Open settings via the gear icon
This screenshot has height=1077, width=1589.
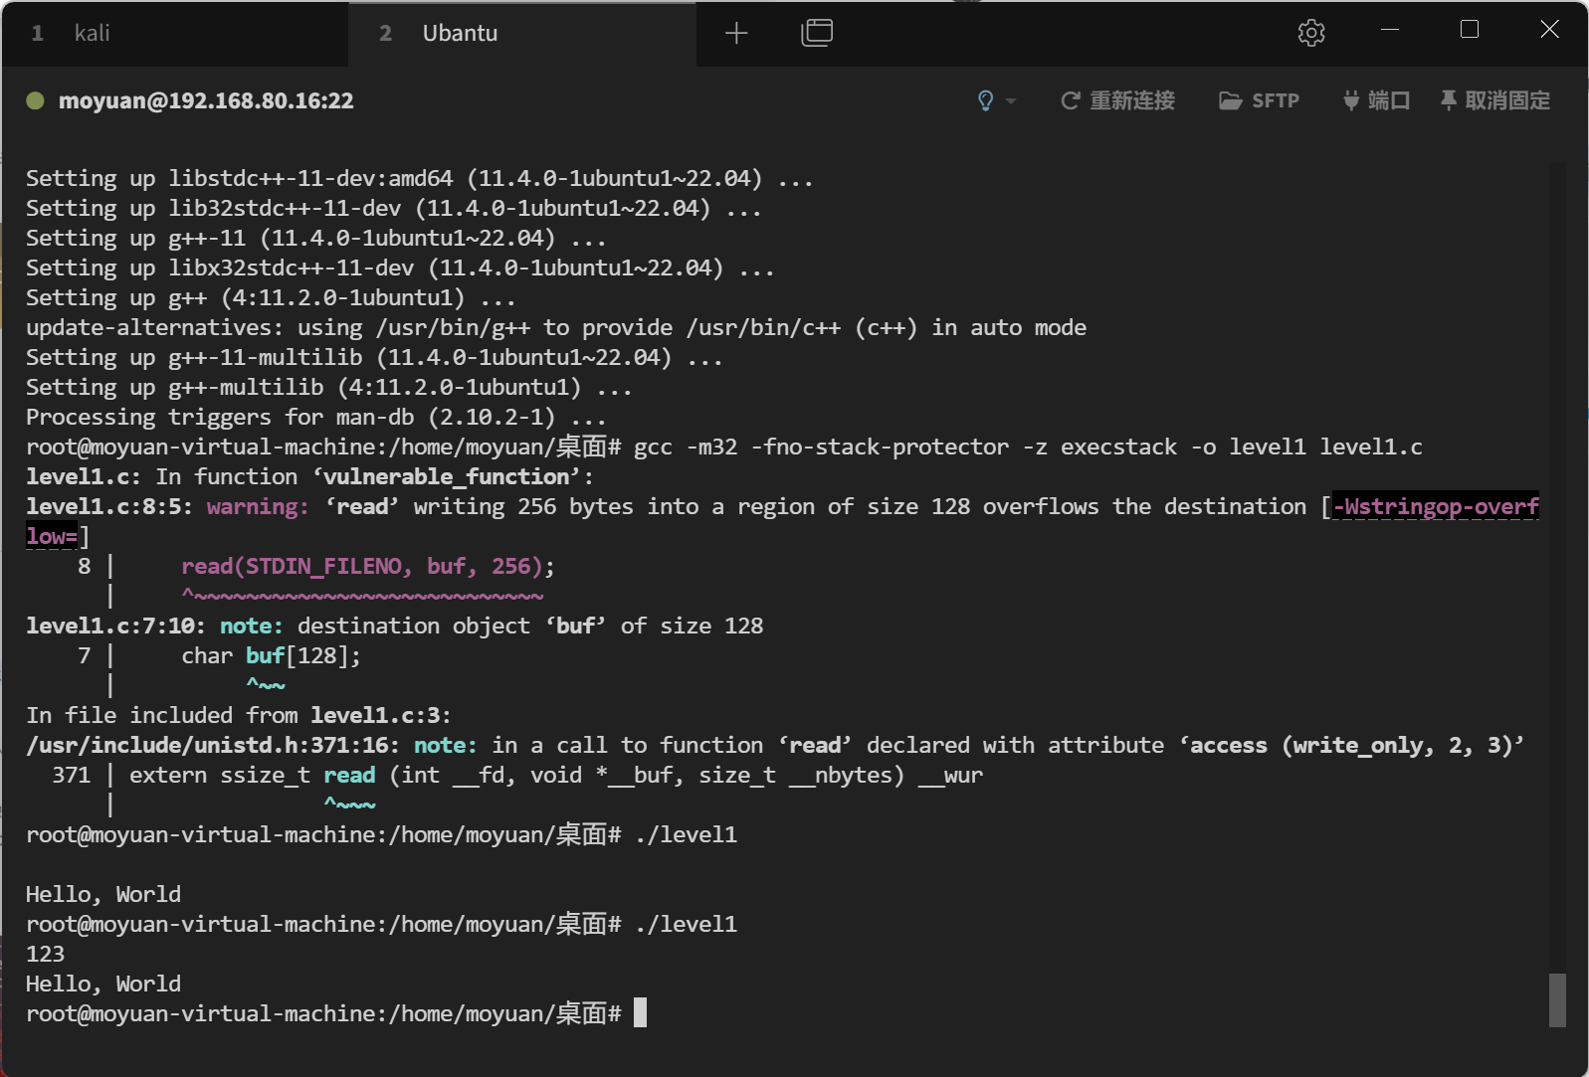click(1310, 33)
